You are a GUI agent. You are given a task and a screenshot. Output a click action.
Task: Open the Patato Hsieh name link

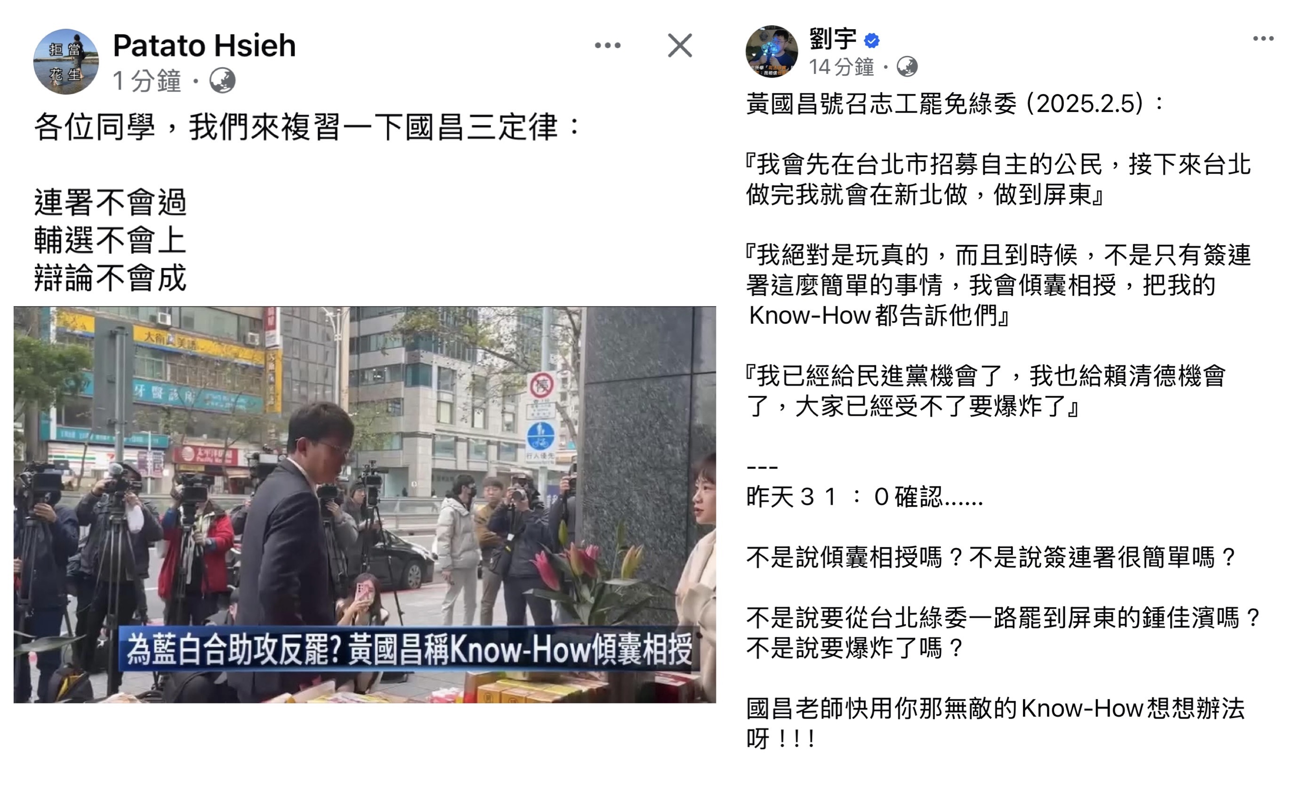(x=204, y=46)
